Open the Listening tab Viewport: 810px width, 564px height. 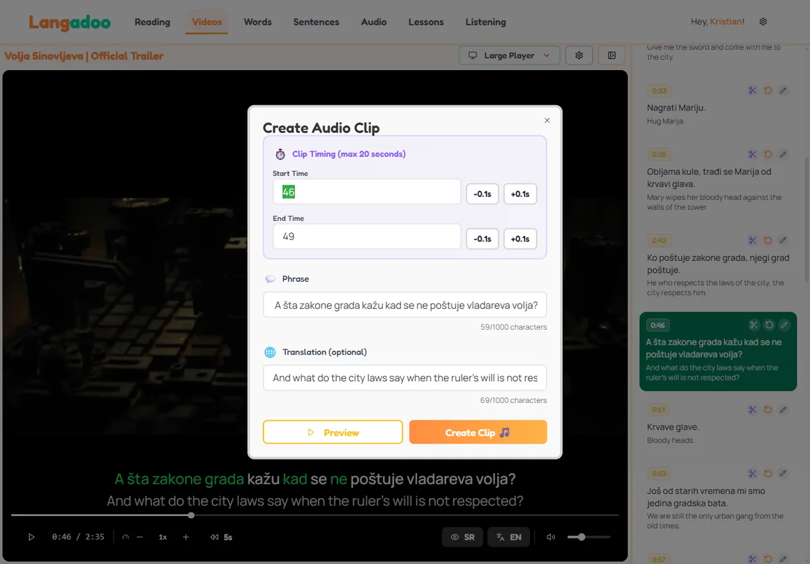[485, 22]
